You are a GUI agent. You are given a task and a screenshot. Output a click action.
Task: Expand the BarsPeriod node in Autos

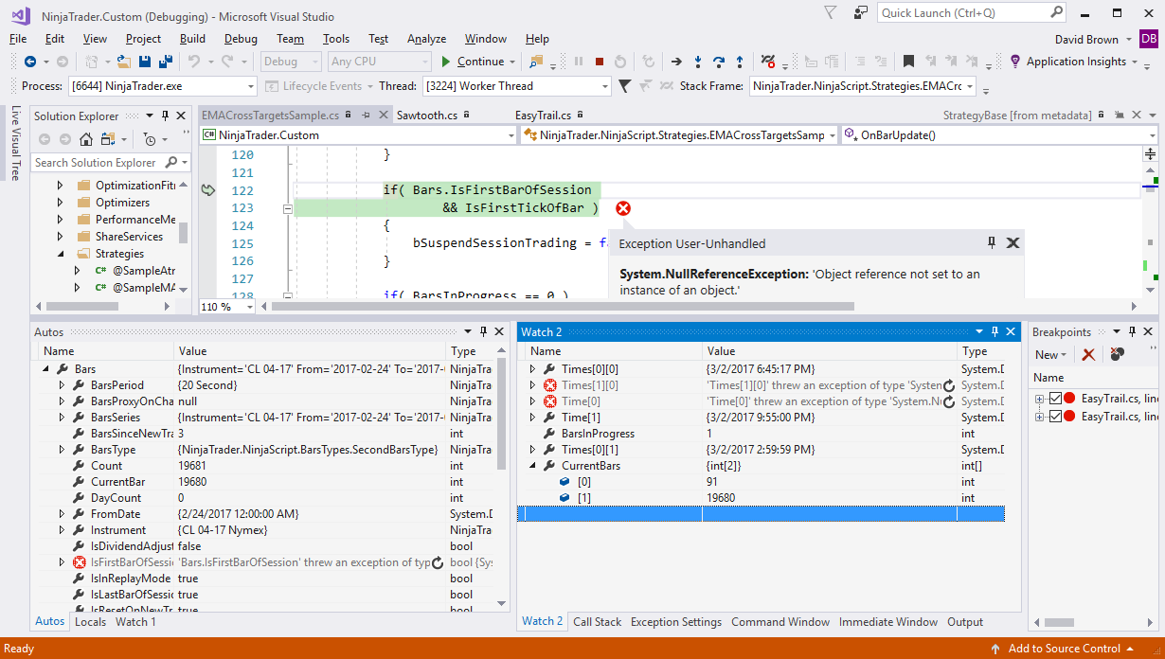point(63,385)
